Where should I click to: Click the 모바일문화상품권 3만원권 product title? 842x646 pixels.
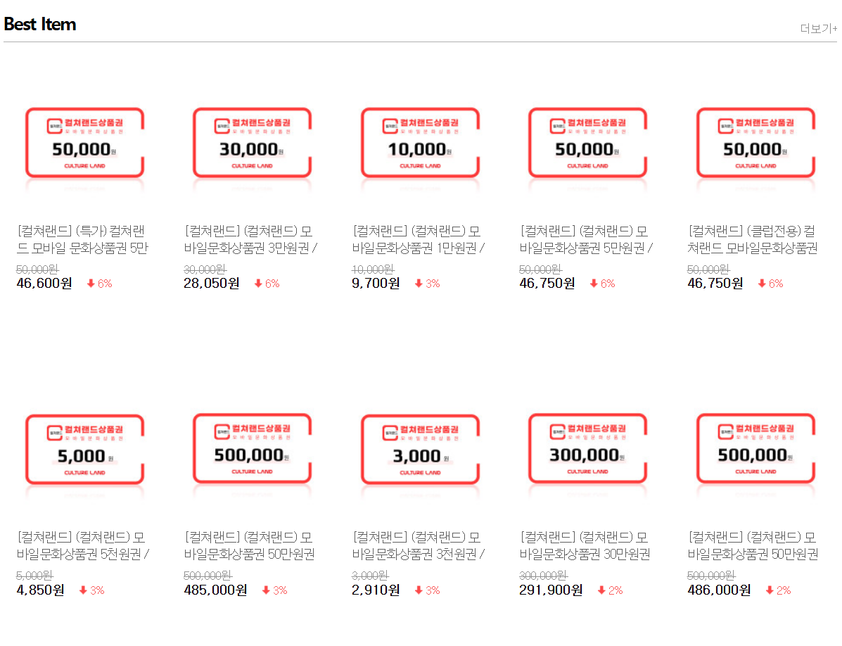[251, 239]
